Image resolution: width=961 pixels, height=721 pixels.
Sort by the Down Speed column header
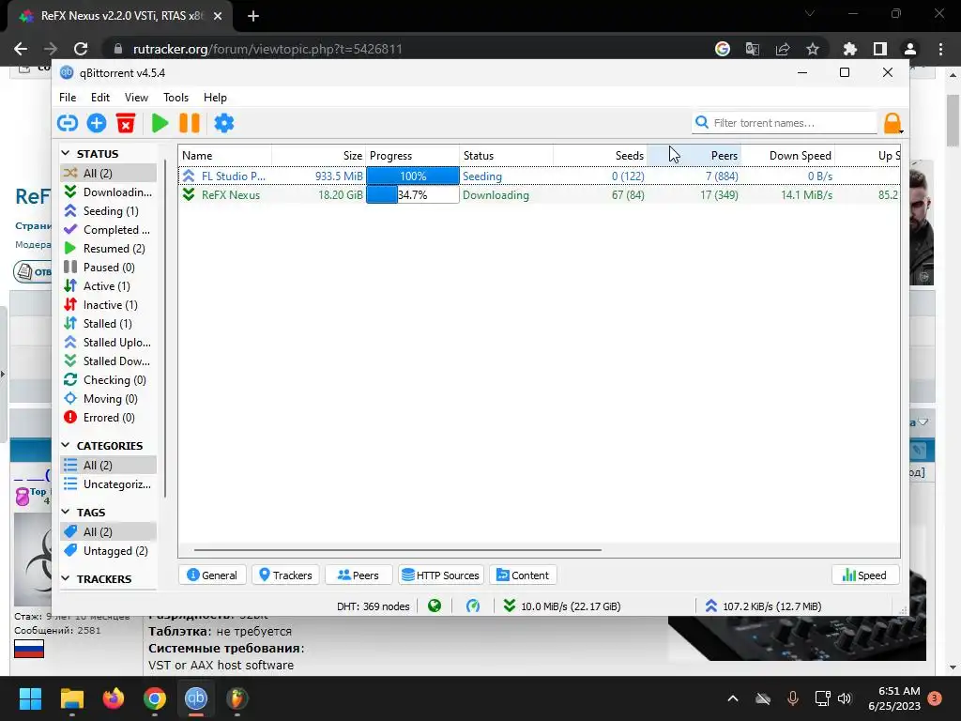(x=787, y=156)
